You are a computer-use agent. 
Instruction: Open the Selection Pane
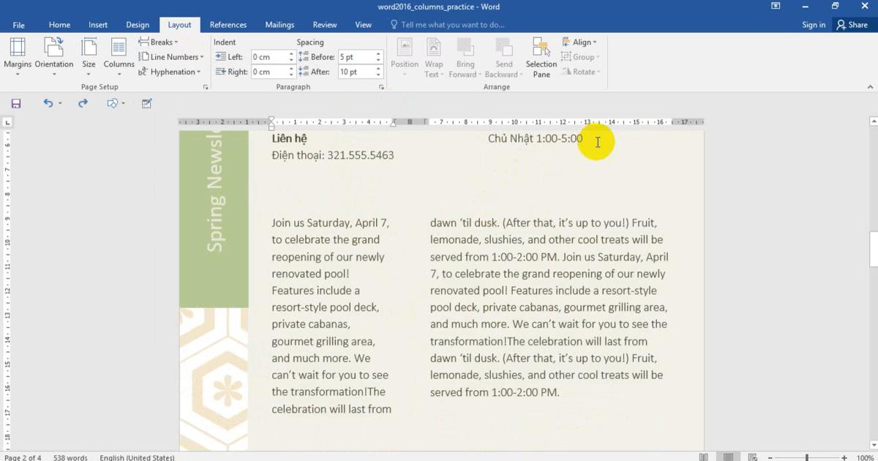(541, 57)
